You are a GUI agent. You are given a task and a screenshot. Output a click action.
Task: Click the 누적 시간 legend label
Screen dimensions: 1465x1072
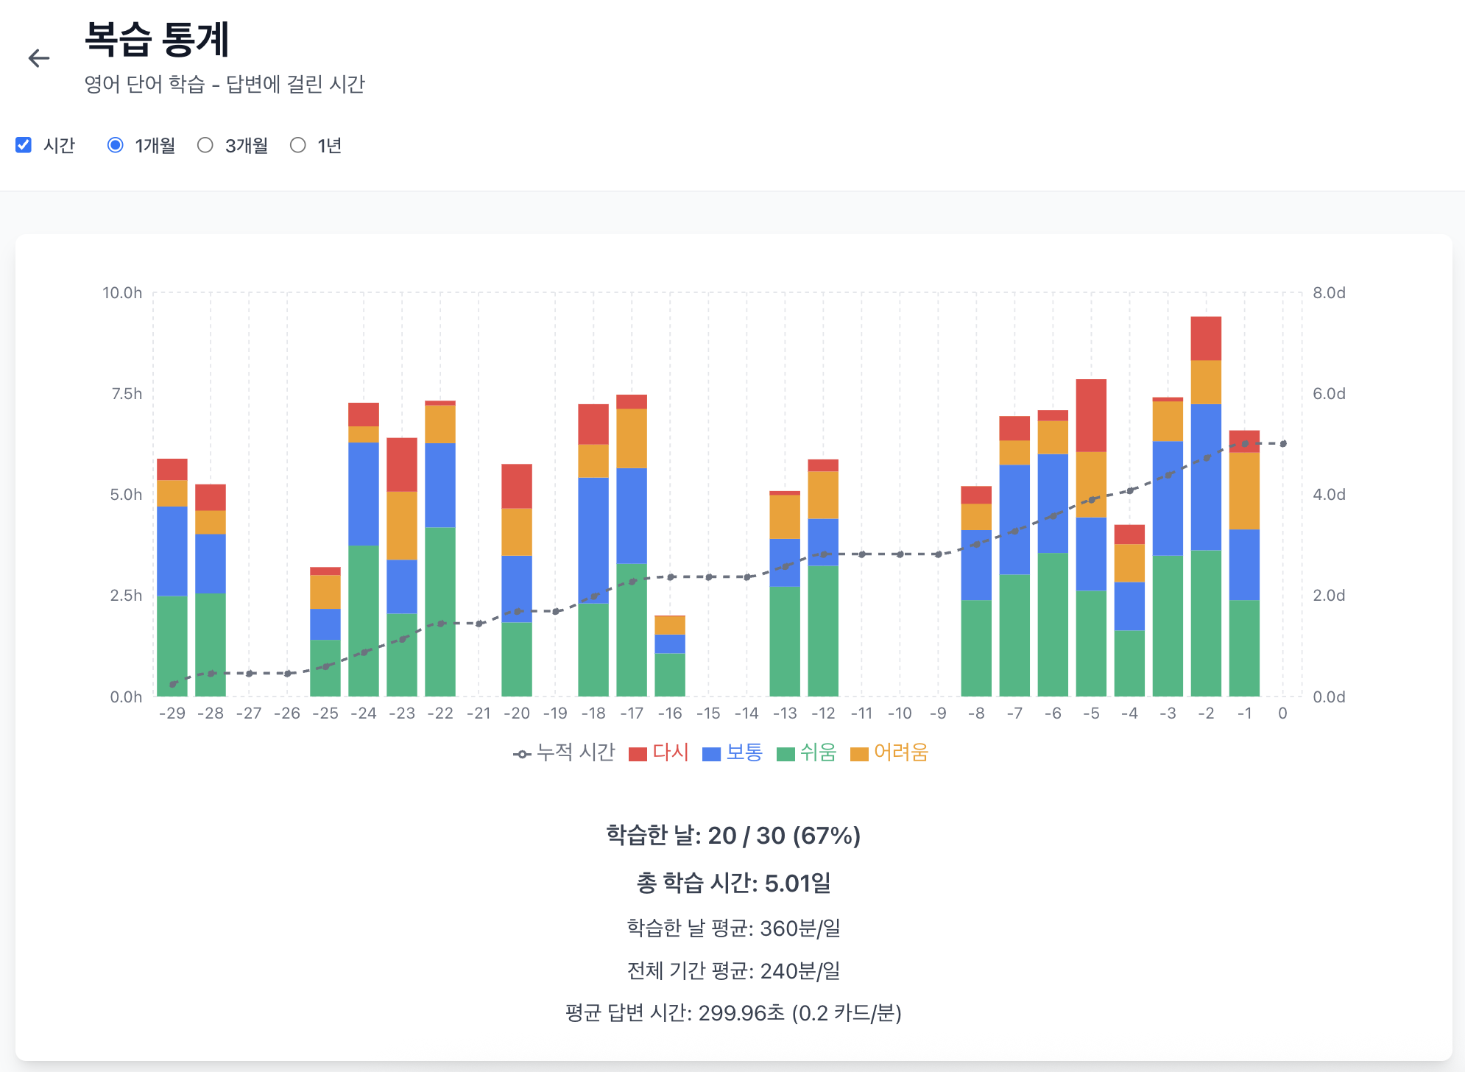point(576,752)
